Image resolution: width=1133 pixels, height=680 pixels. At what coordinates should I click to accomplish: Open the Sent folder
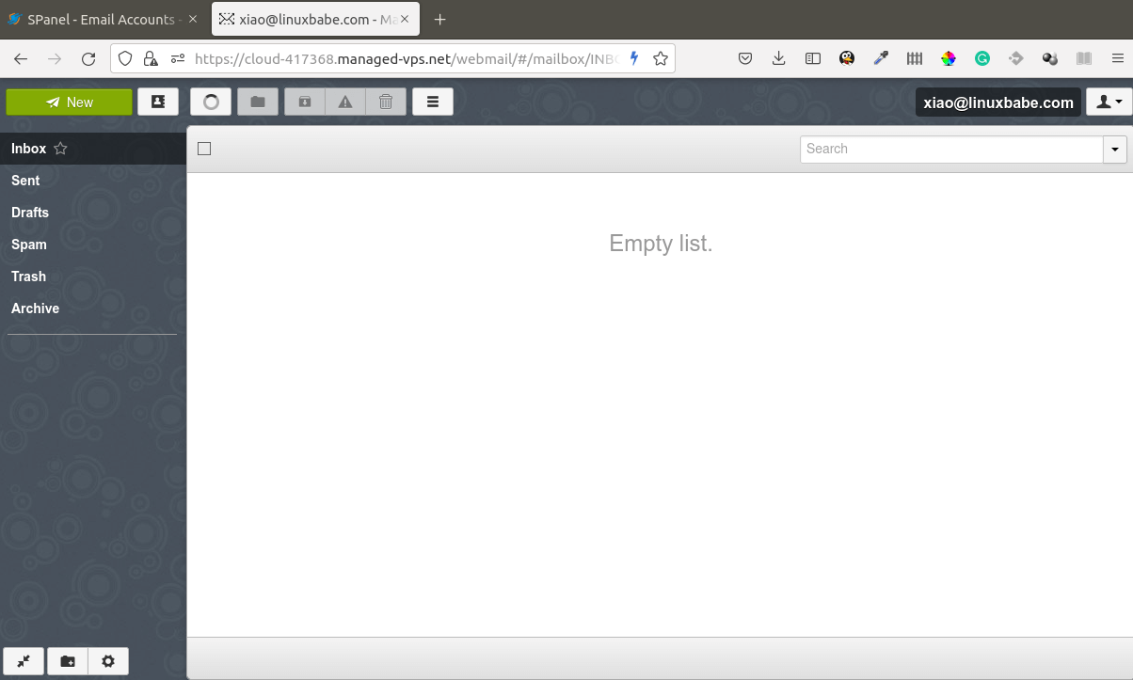pos(25,181)
